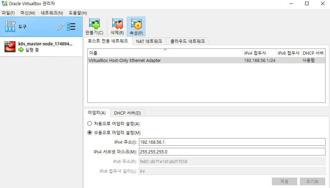
Task: Sort by Name (이름) column header
Action: coord(165,53)
